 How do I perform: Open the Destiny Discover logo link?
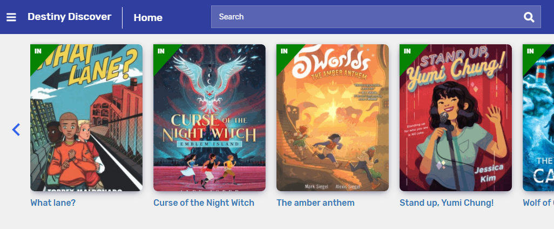coord(70,17)
